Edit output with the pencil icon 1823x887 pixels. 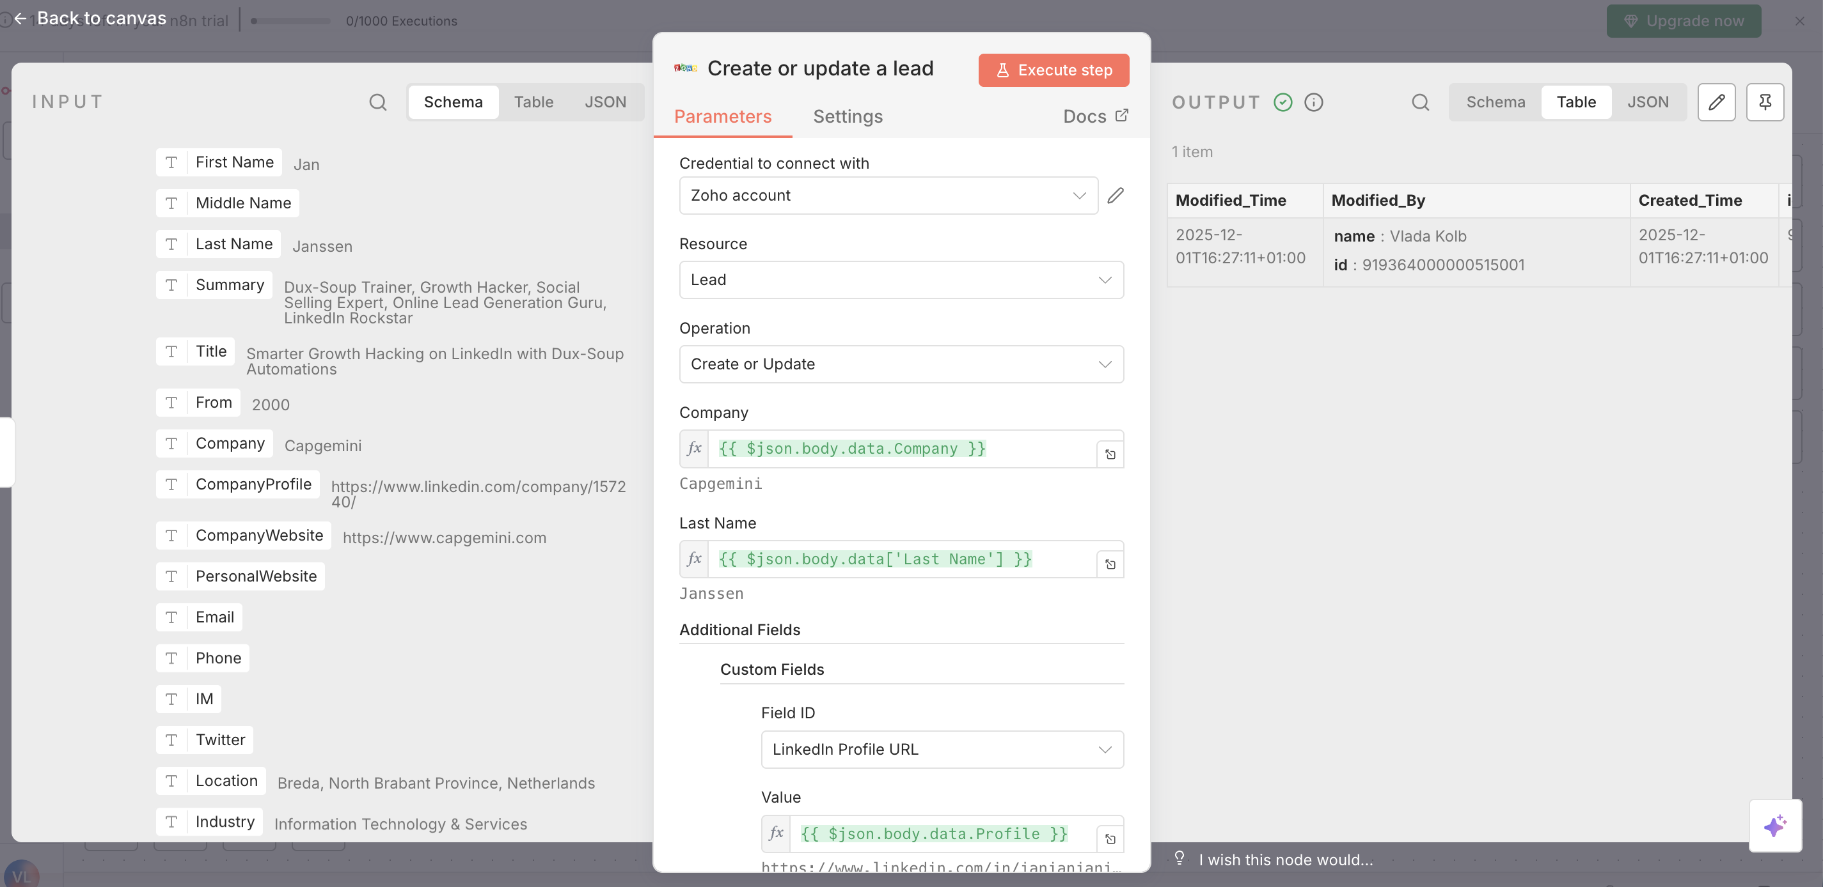[1716, 102]
